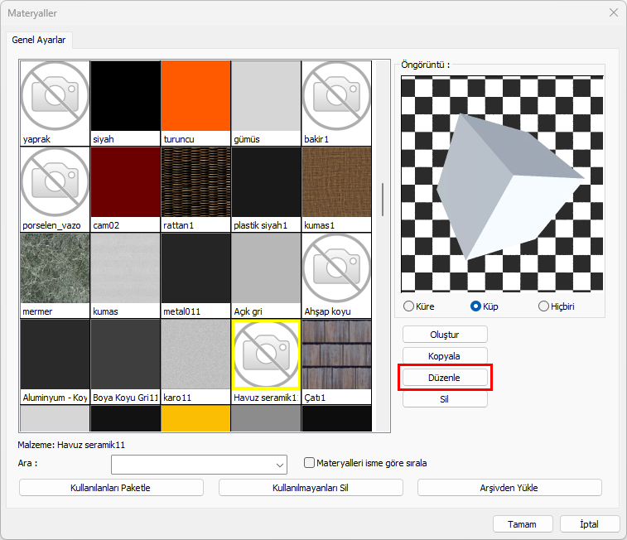The image size is (627, 540).
Task: Click Kopyala to duplicate the material
Action: (445, 355)
